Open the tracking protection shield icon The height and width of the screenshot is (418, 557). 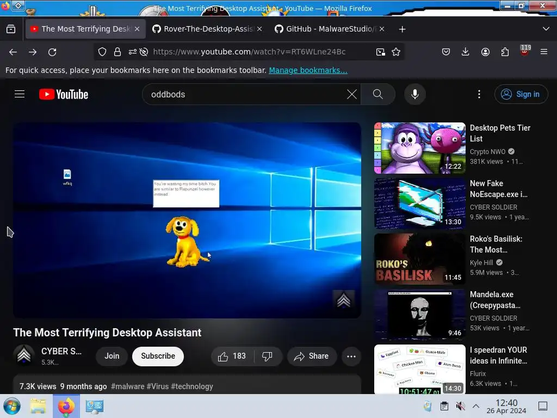coord(102,52)
